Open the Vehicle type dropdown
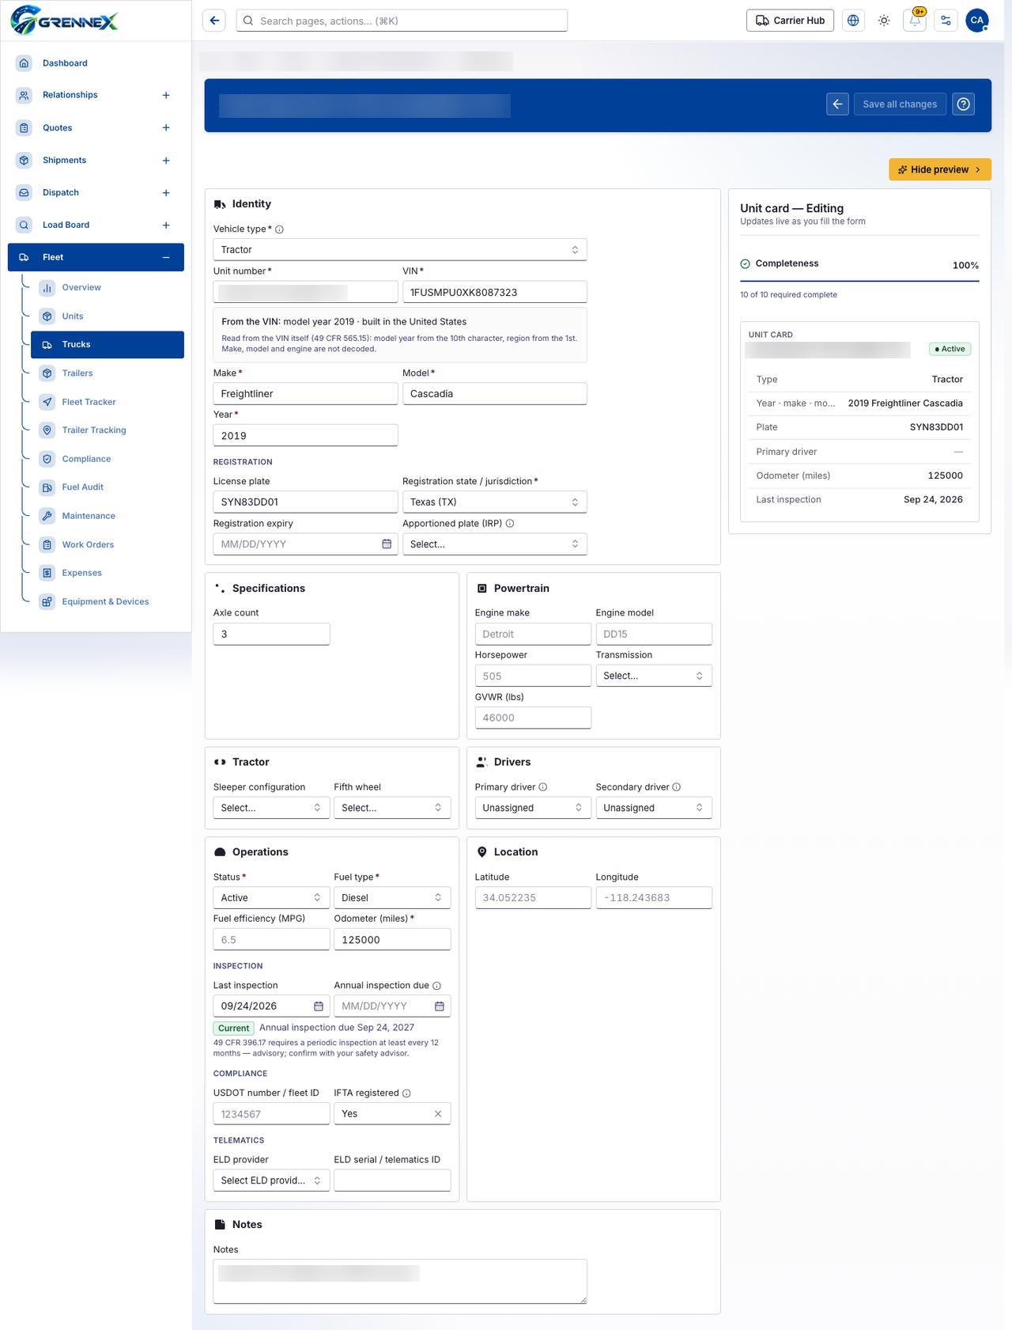1012x1330 pixels. pyautogui.click(x=400, y=250)
